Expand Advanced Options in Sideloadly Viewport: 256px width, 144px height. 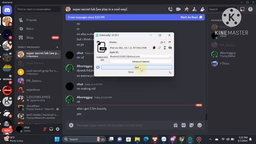pyautogui.click(x=141, y=62)
